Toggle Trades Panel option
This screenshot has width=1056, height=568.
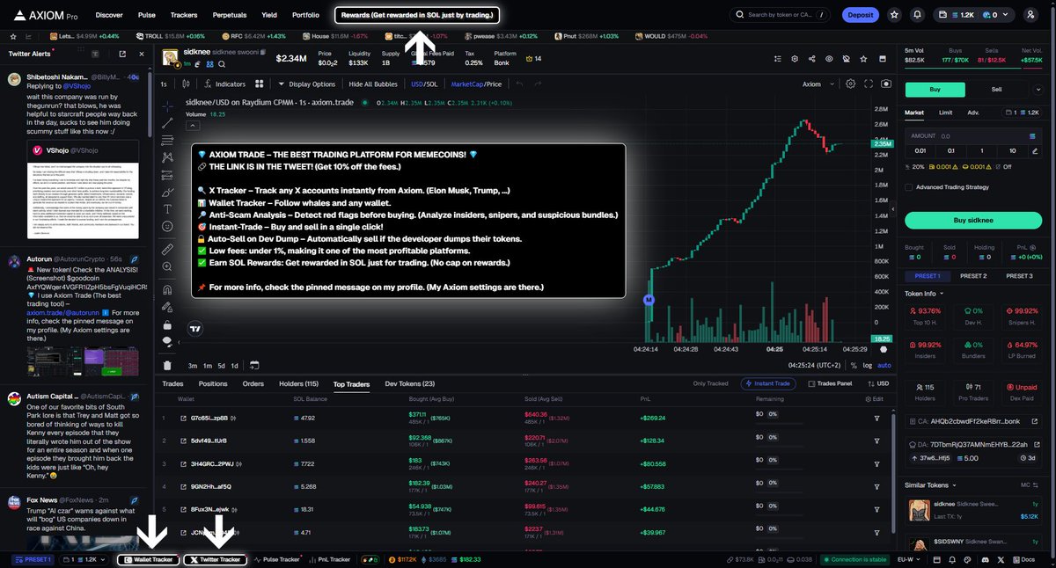pos(830,384)
